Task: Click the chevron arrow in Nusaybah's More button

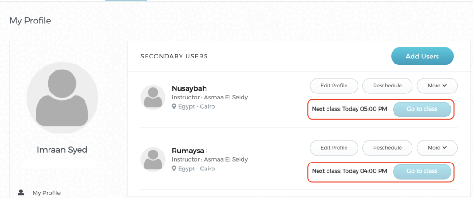Action: [x=444, y=86]
